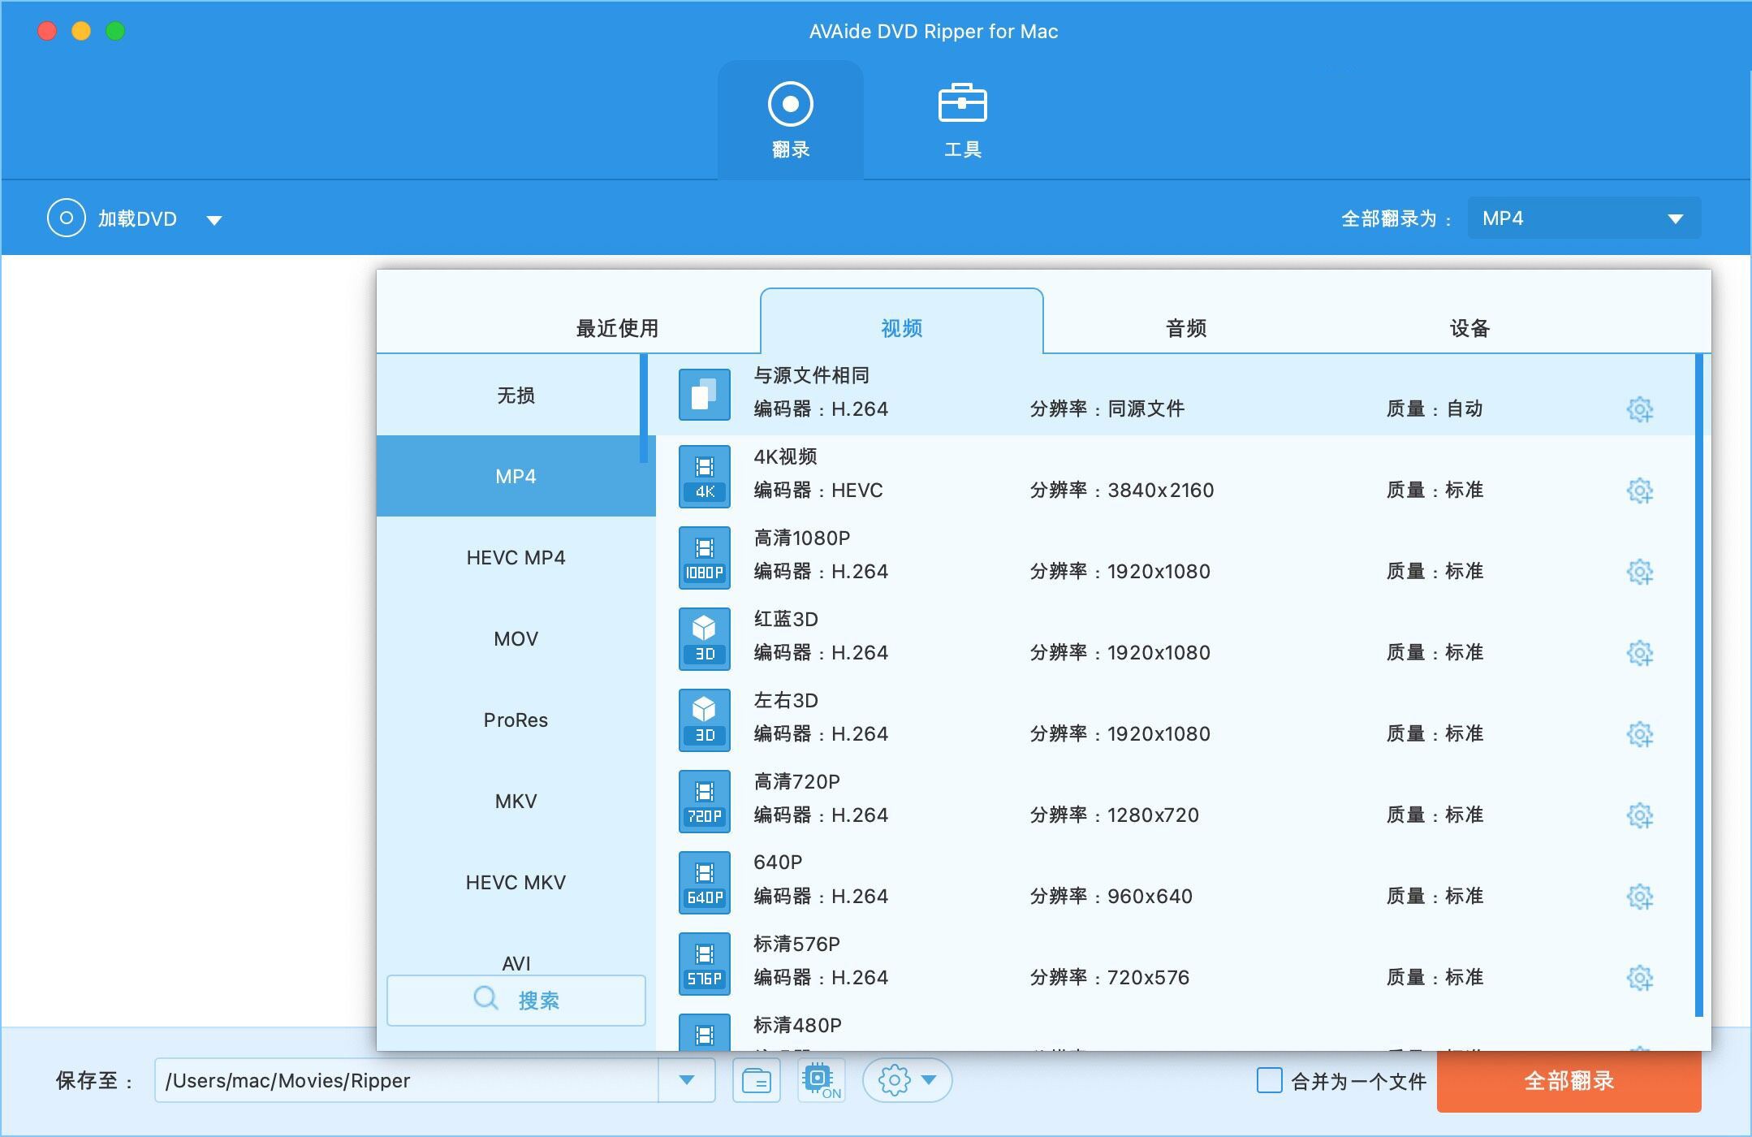
Task: Toggle the hardware acceleration ON icon
Action: pos(821,1080)
